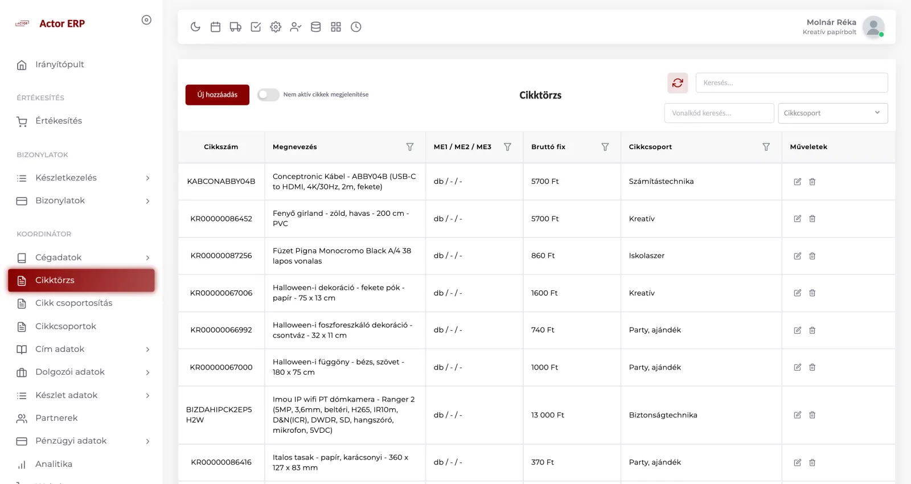Click Új hozzáadás button
Viewport: 911px width, 484px height.
pos(218,95)
